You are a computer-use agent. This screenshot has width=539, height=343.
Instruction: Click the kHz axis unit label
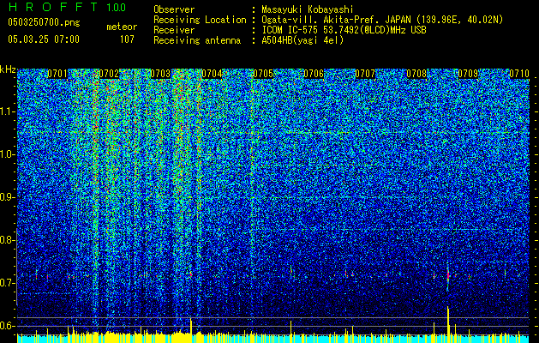(8, 70)
